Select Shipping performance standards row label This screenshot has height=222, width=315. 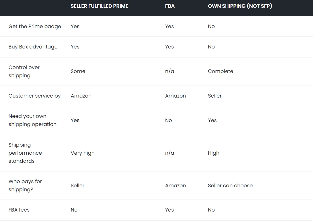(x=25, y=153)
